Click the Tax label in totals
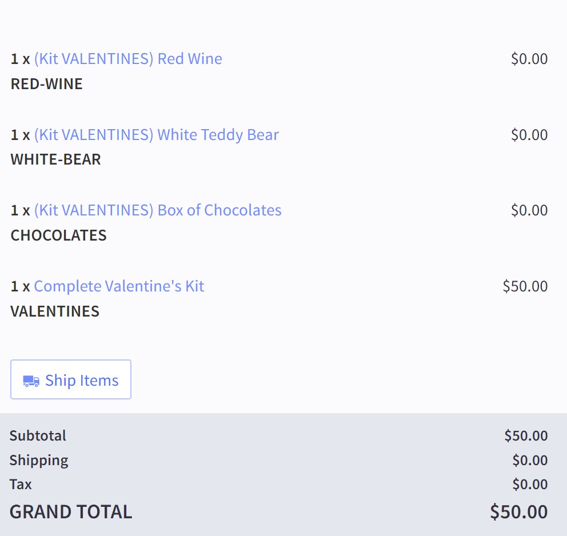This screenshot has width=567, height=536. (x=21, y=485)
